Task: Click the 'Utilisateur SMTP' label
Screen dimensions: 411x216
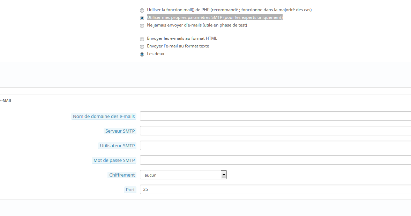Action: click(x=117, y=146)
